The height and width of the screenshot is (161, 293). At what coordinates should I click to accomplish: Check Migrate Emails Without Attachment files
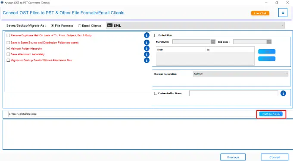8,60
